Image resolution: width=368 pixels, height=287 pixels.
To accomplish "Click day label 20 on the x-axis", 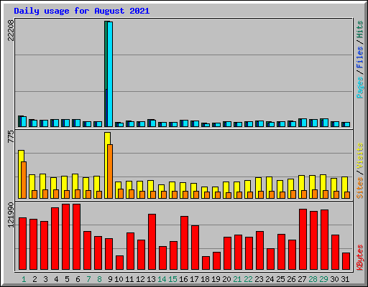I will click(x=226, y=279).
